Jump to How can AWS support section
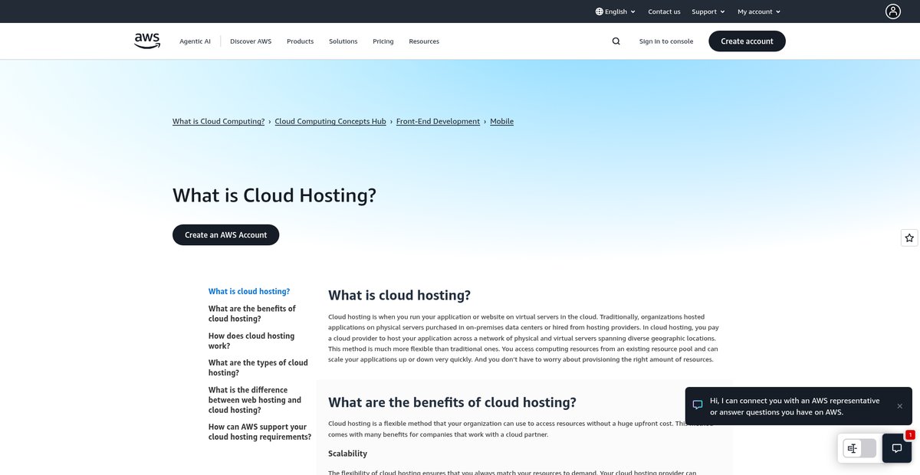The width and height of the screenshot is (920, 475). pyautogui.click(x=260, y=432)
